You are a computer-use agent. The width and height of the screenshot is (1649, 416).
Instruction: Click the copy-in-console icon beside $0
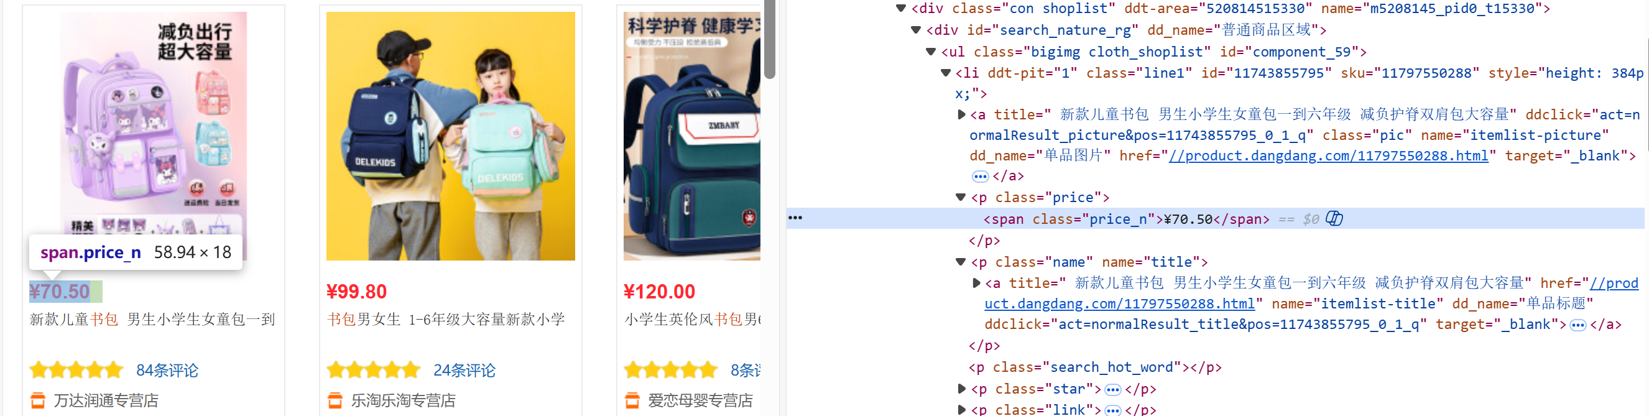coord(1334,219)
